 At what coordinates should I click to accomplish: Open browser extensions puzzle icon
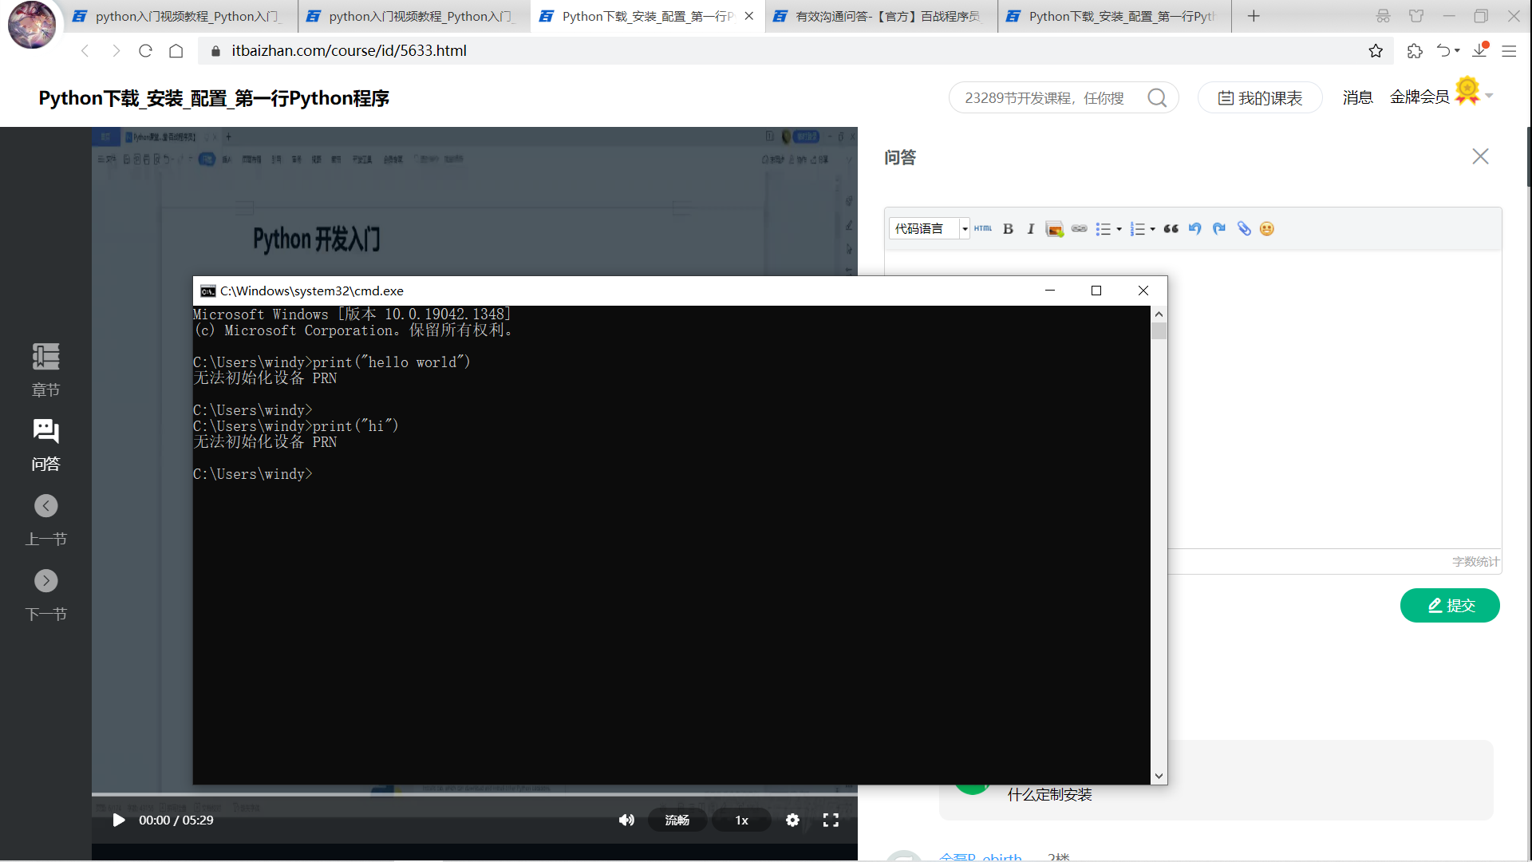(x=1415, y=51)
